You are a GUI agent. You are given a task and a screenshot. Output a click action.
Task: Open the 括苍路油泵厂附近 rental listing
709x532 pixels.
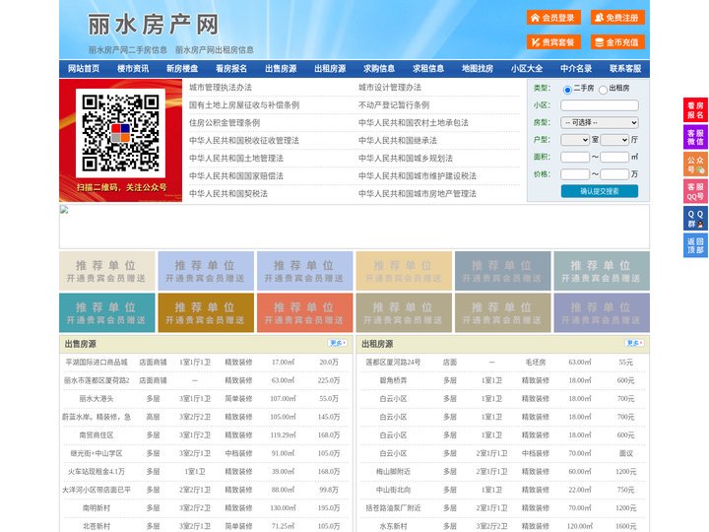click(393, 508)
